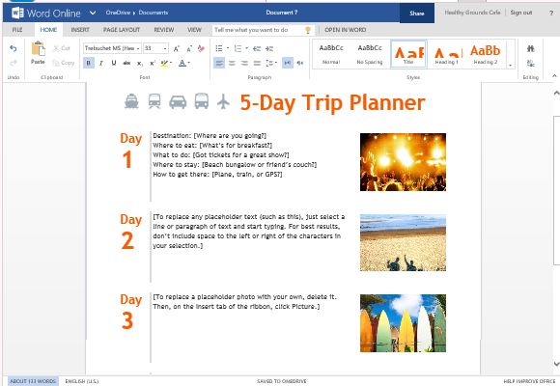Expand the Styles gallery arrow
Screen dimensions: 560x386
pos(511,65)
